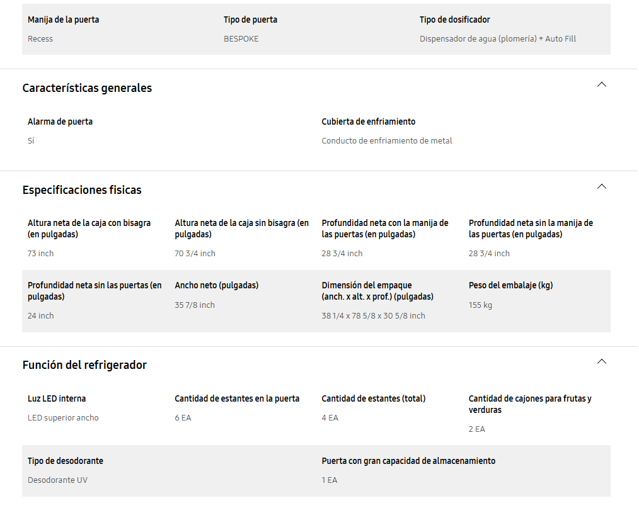Select 'Altura neta de la caja sin bisagra' label
The width and height of the screenshot is (639, 508).
[241, 229]
